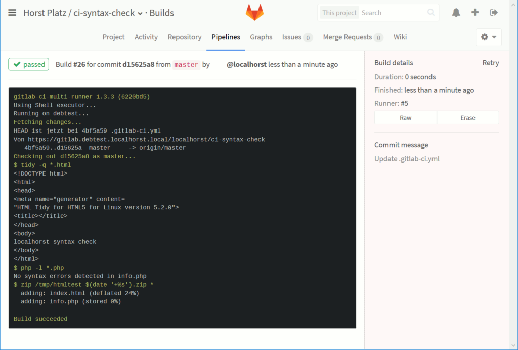This screenshot has height=350, width=518.
Task: Click 'gitlab-ci-multi-runner 1.3.3' log line
Action: pyautogui.click(x=81, y=97)
